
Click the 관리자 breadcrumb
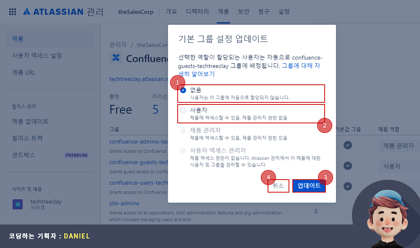118,44
